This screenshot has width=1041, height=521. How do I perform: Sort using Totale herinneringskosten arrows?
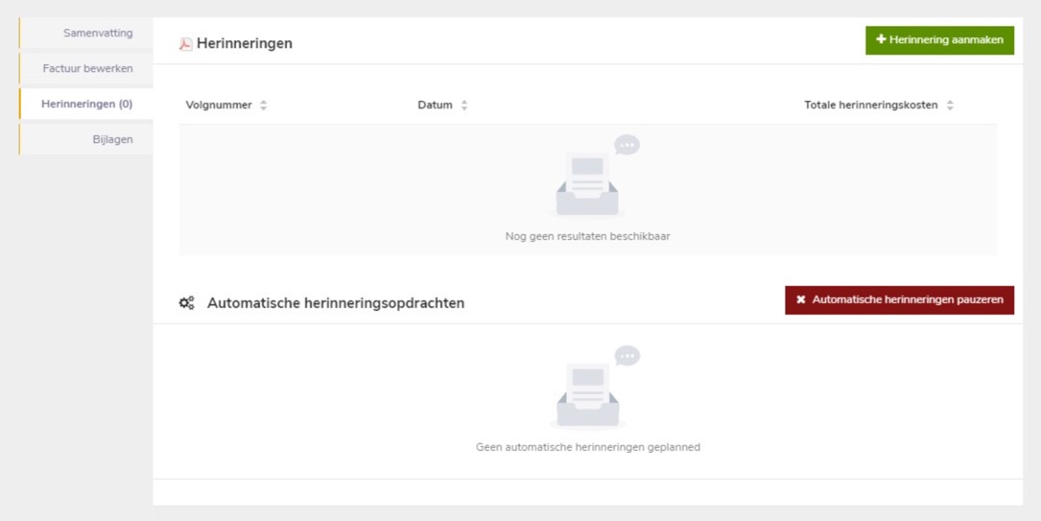950,106
